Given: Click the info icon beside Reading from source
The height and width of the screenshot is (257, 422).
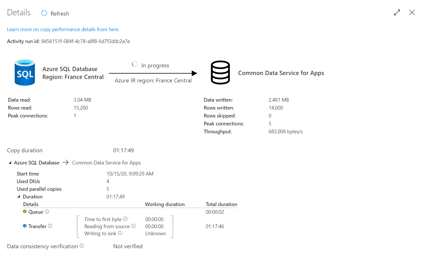Looking at the screenshot, I should 133,226.
